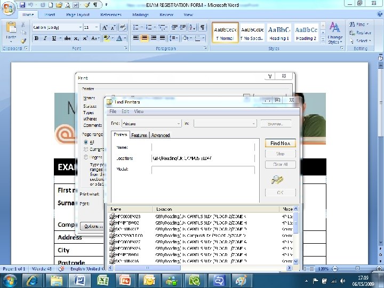Align text left in Paragraph group

[136, 38]
